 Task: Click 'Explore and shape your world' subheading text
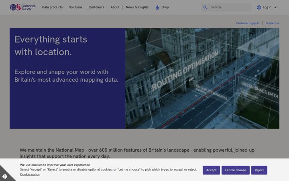pos(66,76)
